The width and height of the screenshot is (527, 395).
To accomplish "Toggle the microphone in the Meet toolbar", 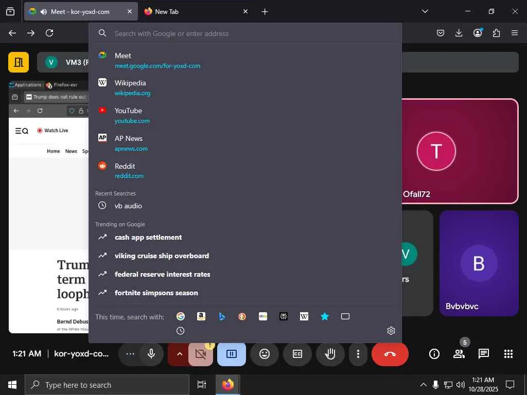I will pyautogui.click(x=151, y=354).
